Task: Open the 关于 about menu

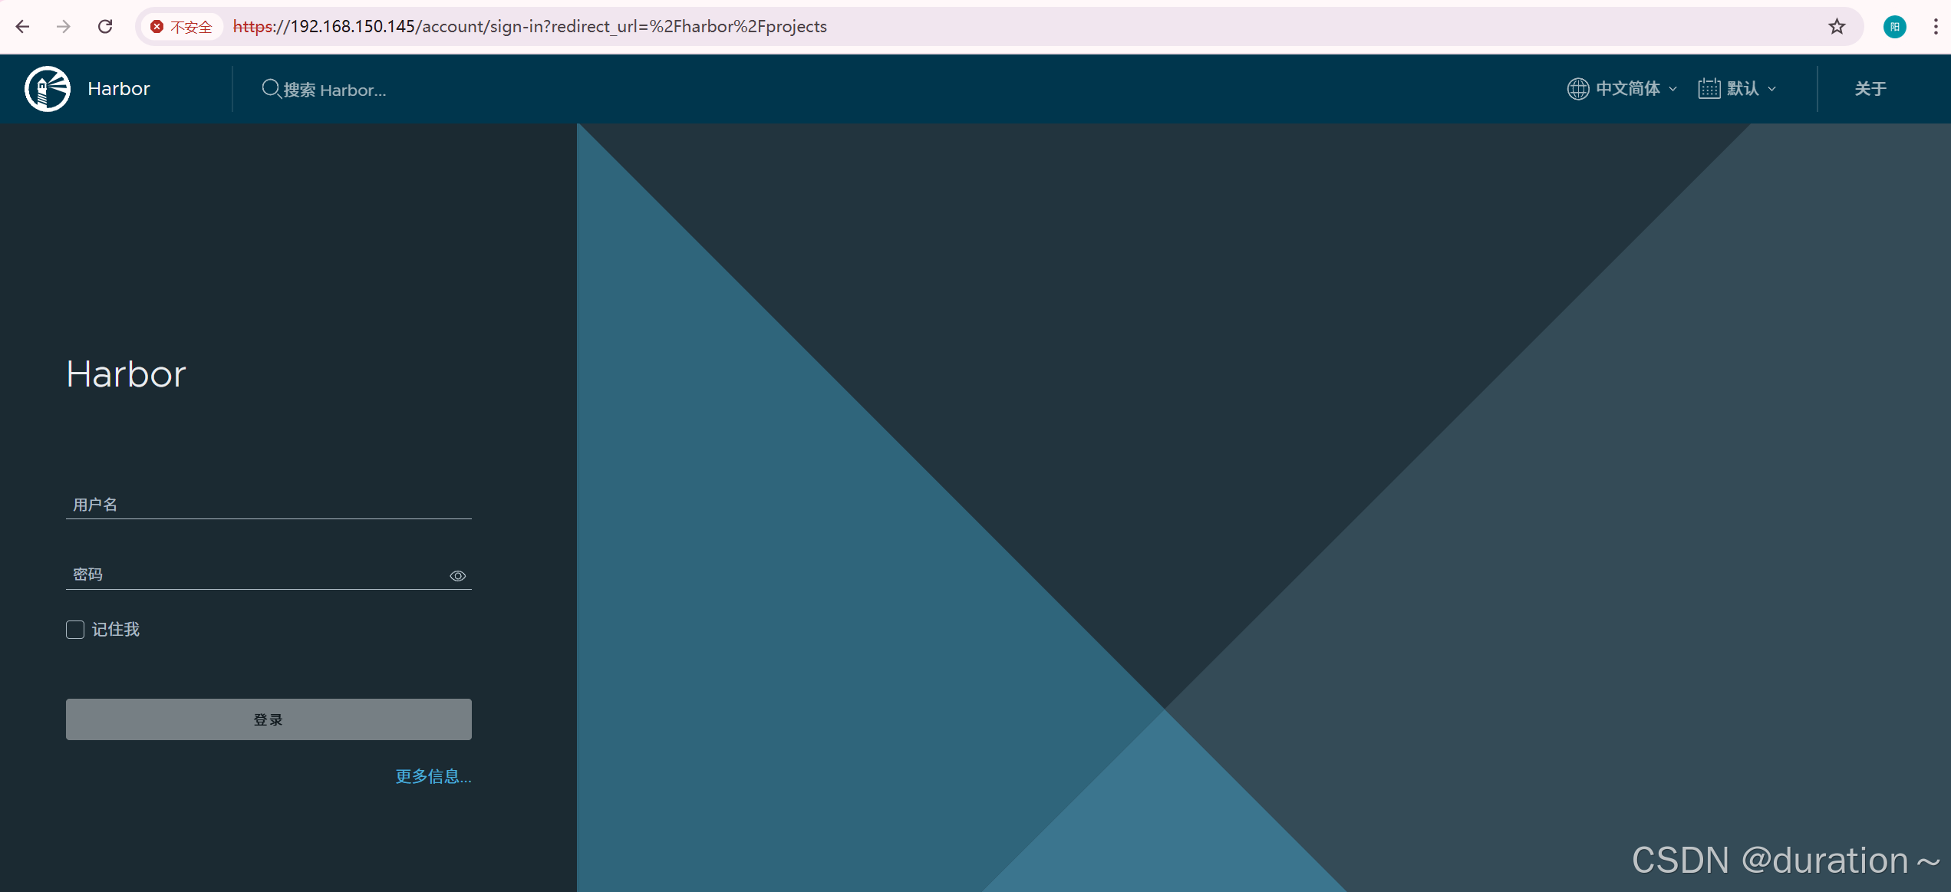Action: 1870,89
